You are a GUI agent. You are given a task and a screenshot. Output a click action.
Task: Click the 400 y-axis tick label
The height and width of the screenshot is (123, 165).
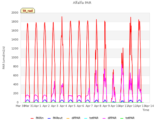coord(16,85)
